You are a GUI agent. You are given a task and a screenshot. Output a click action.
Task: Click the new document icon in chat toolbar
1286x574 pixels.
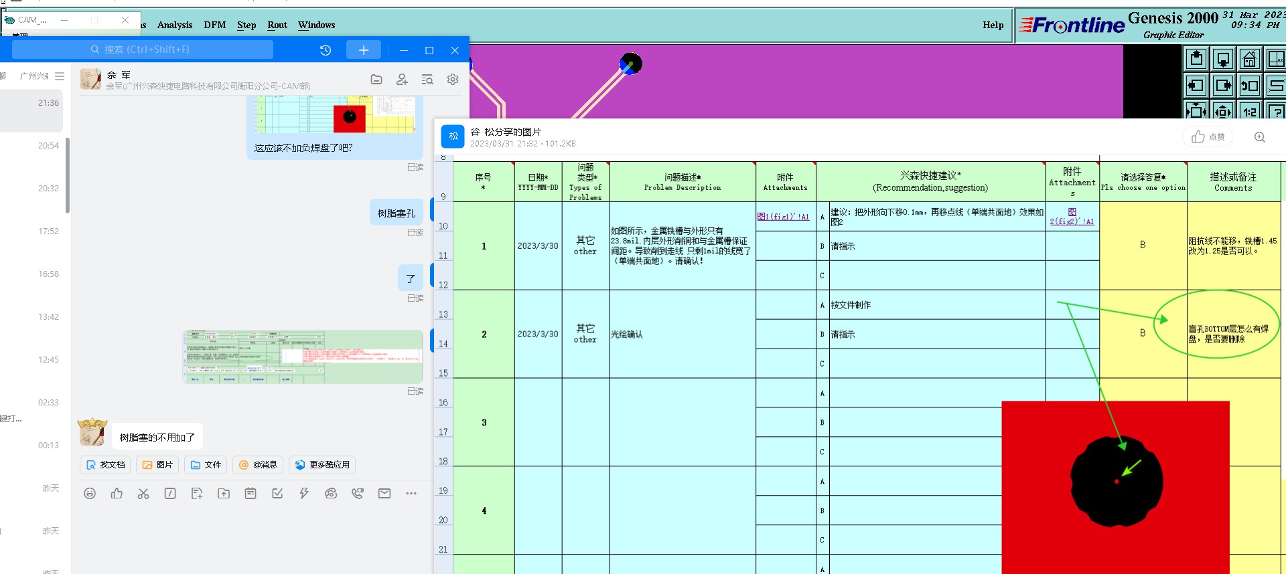click(x=197, y=494)
